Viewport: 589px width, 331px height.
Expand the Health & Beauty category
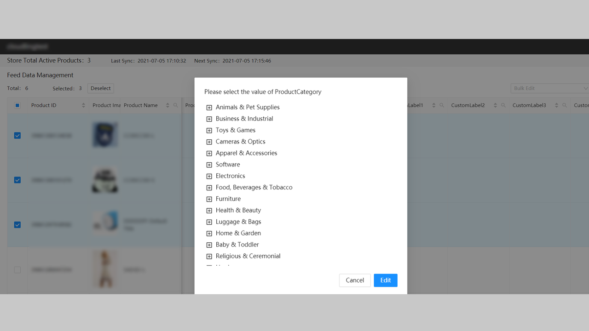coord(209,210)
